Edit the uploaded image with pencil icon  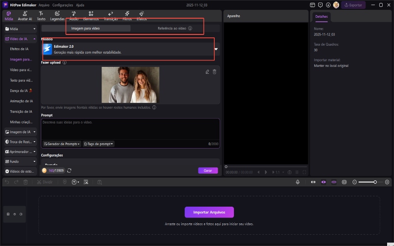coord(207,72)
